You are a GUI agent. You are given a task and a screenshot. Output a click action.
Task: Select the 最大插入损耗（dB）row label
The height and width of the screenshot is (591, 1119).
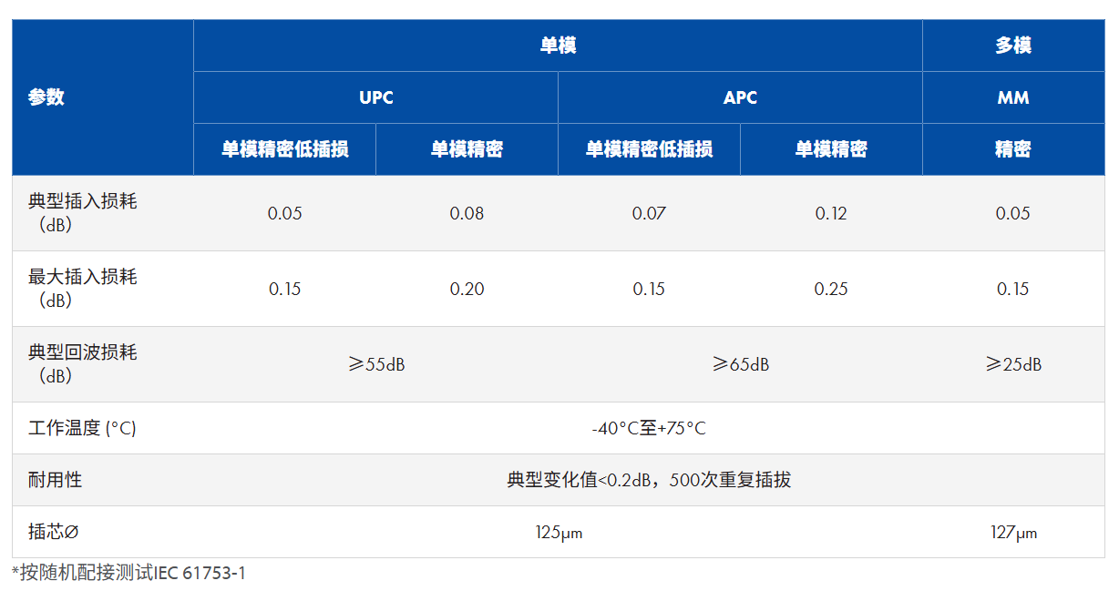click(82, 285)
